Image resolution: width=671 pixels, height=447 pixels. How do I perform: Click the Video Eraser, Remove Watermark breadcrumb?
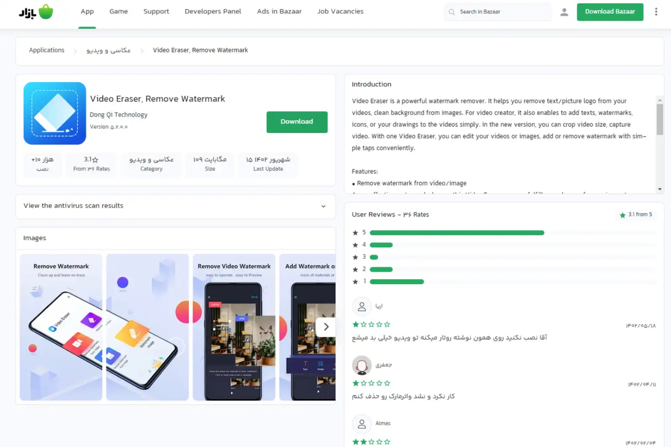(x=200, y=50)
